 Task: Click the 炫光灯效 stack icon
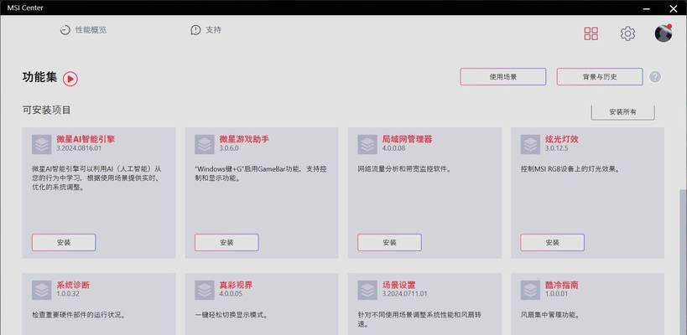(x=530, y=144)
